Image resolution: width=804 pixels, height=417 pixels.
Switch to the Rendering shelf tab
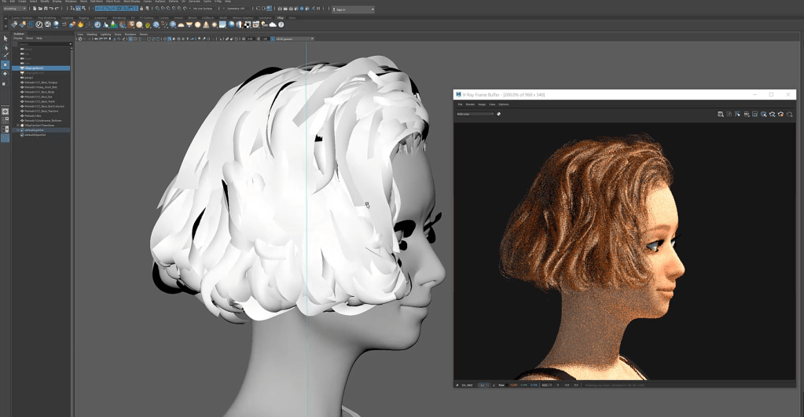point(119,18)
